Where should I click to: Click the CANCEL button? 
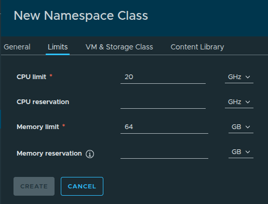pyautogui.click(x=82, y=186)
